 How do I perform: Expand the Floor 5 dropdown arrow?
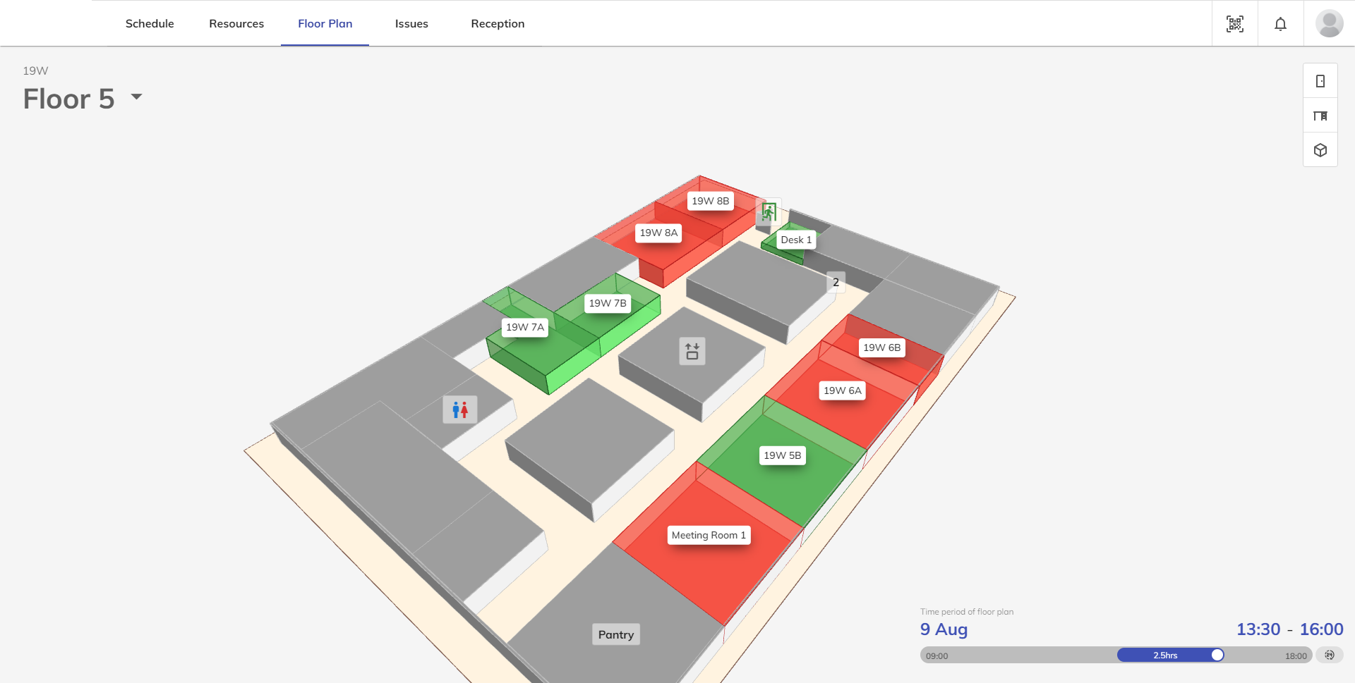(137, 97)
